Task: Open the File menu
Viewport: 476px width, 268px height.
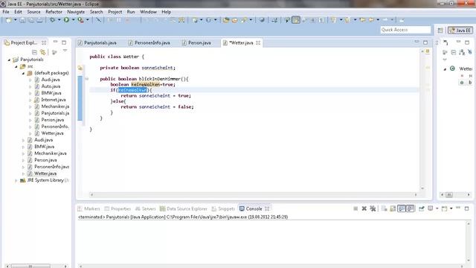Action: click(x=6, y=12)
